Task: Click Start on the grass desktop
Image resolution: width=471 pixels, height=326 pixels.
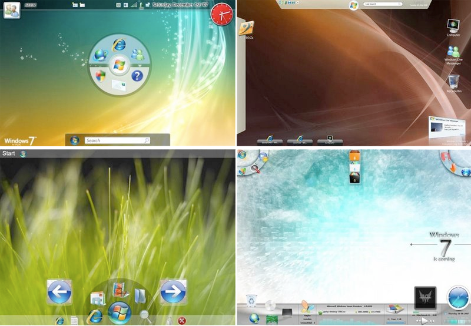Action: pyautogui.click(x=8, y=153)
